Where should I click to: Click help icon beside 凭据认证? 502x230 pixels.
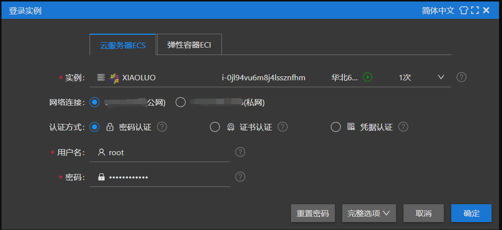403,127
